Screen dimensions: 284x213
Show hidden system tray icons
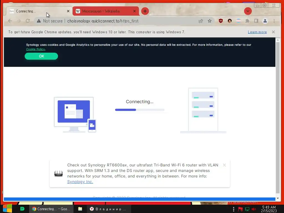tap(234, 209)
